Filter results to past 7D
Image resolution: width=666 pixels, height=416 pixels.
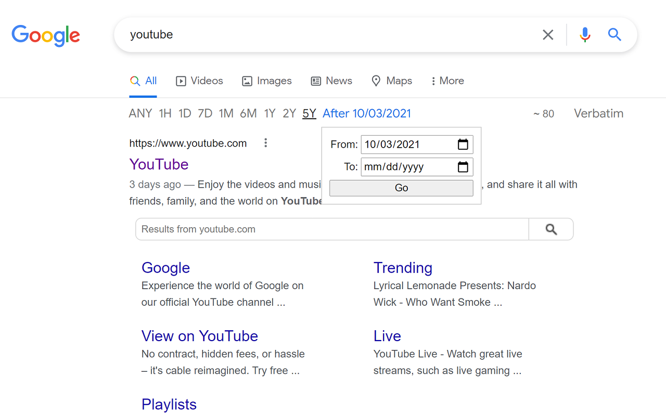[x=205, y=113]
